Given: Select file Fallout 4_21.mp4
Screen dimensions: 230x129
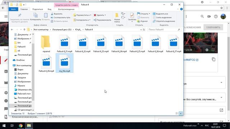Looking at the screenshot, I should point(64,44).
